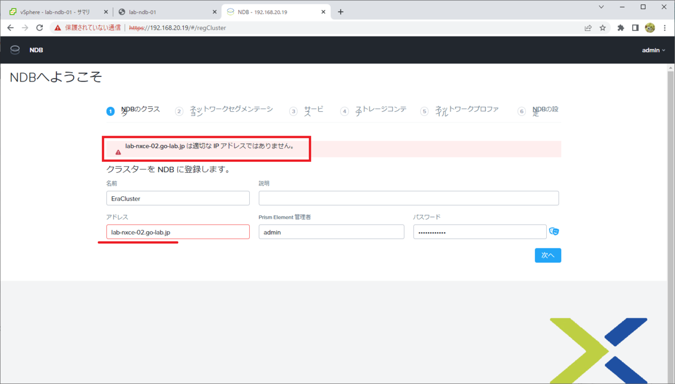Click the NDBへようこそ heading

tap(56, 78)
